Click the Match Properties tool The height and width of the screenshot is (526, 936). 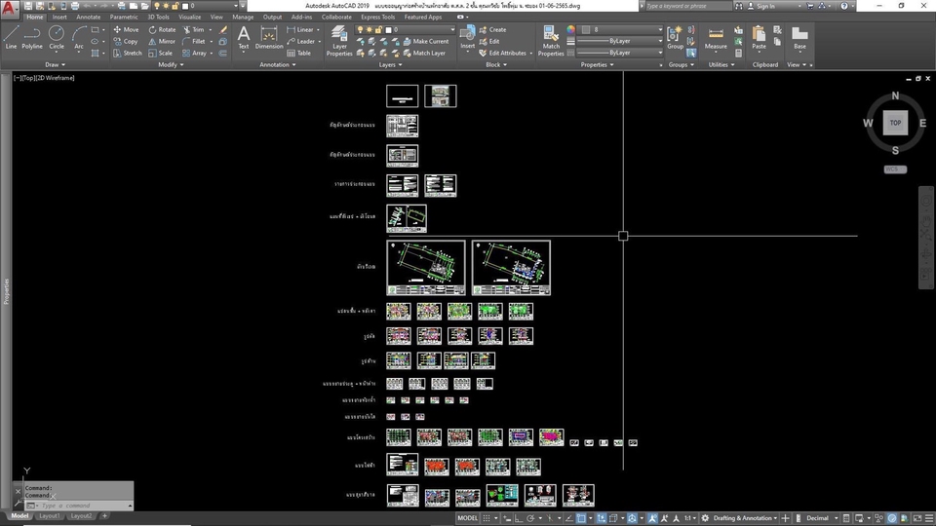[x=550, y=41]
